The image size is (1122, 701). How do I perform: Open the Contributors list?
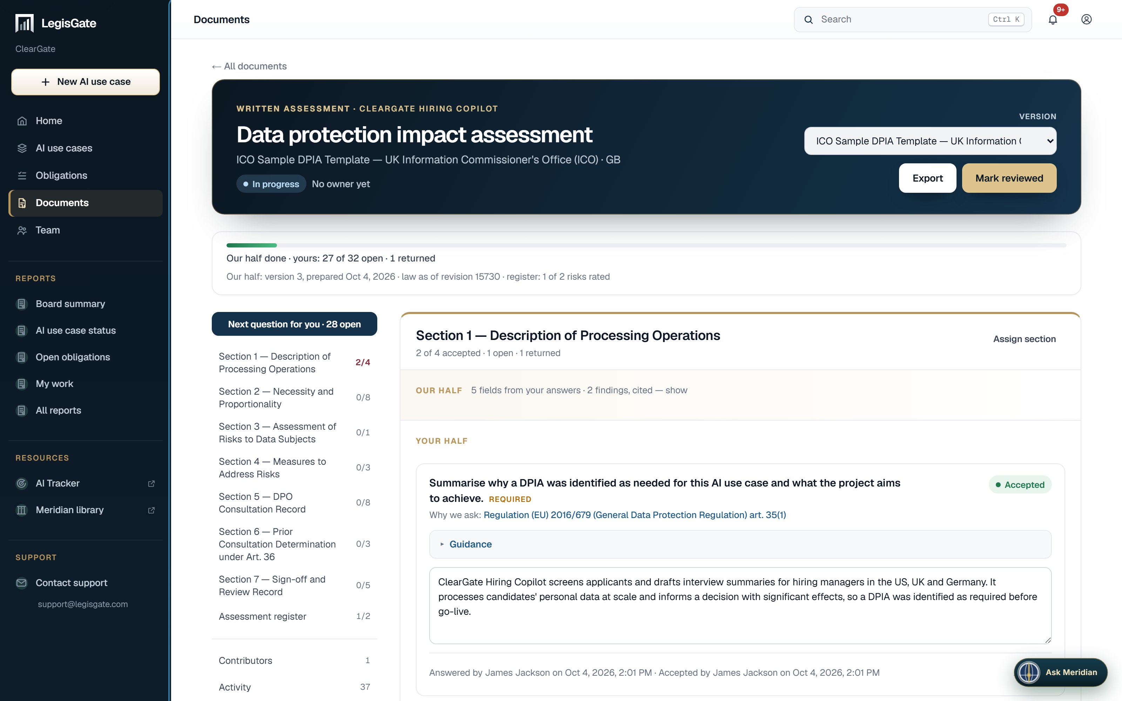(295, 661)
